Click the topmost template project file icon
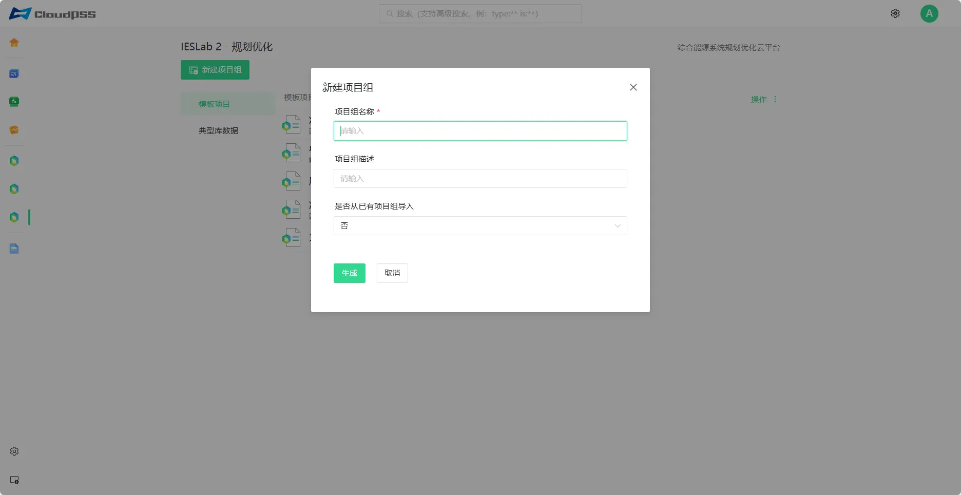The width and height of the screenshot is (961, 495). click(x=292, y=125)
